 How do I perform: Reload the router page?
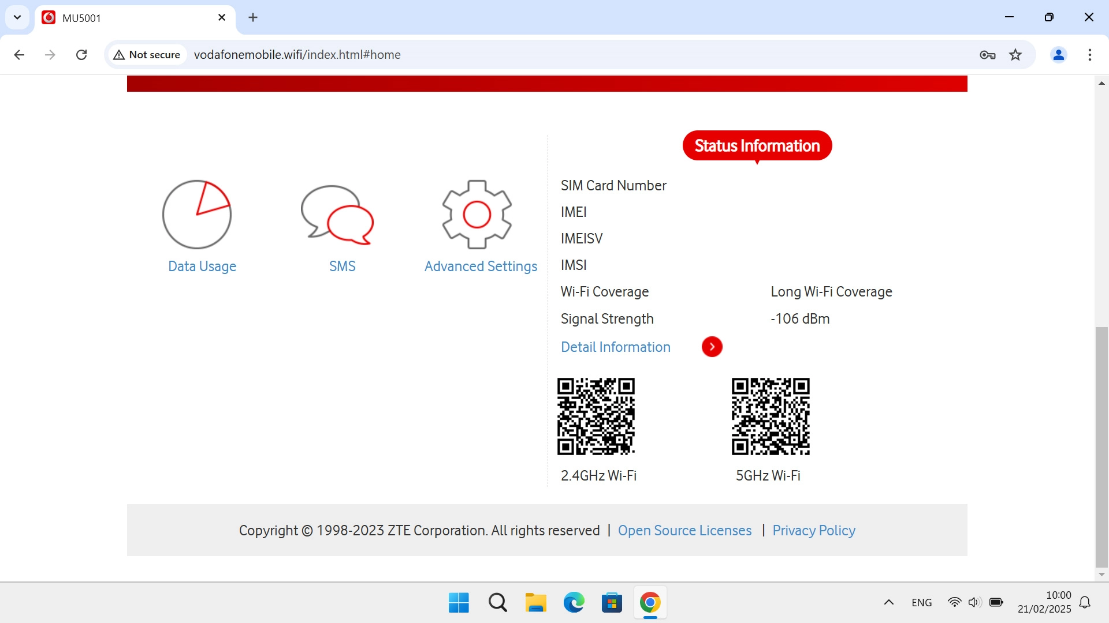(x=81, y=55)
